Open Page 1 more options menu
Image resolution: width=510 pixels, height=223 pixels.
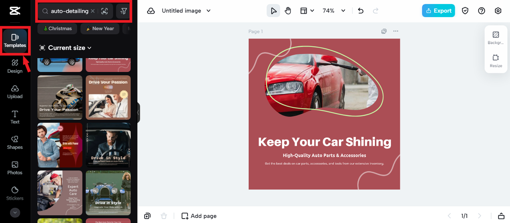click(x=396, y=31)
